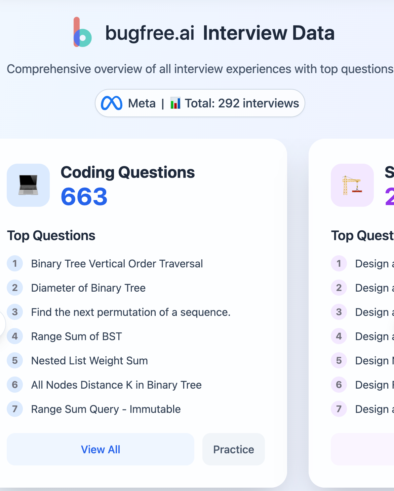Click the laptop icon for Coding Questions
Viewport: 394px width, 491px height.
click(28, 185)
